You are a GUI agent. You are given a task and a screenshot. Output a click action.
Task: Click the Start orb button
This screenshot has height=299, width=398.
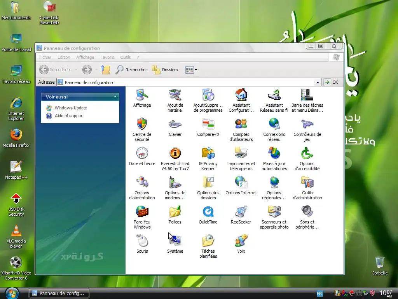[12, 294]
